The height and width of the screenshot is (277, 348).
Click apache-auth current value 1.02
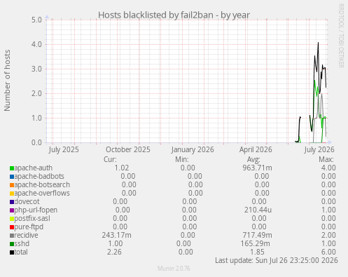click(x=122, y=168)
